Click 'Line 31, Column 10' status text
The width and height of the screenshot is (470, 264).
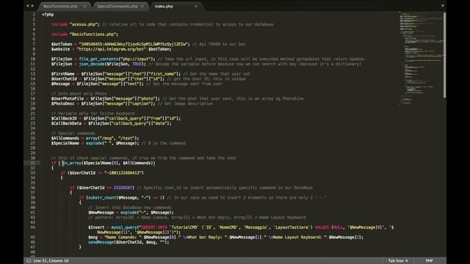pos(51,261)
